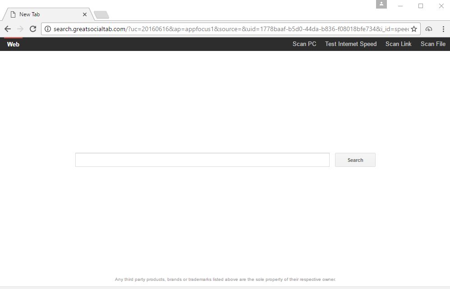Open the Scan Link page
The width and height of the screenshot is (450, 289).
[x=398, y=44]
